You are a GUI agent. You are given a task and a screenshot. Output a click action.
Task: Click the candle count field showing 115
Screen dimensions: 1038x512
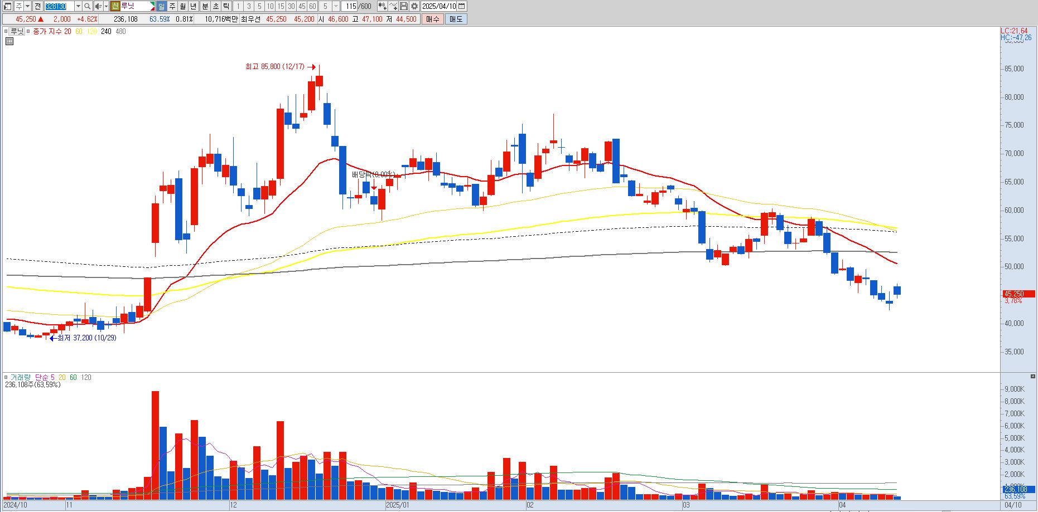(350, 6)
